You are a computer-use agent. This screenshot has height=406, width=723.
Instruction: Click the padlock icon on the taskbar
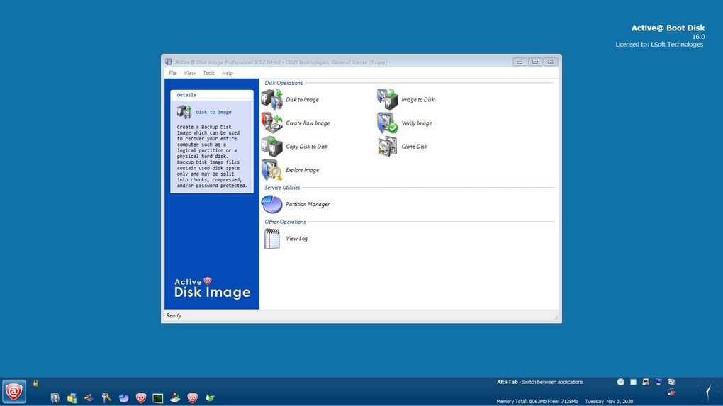point(35,383)
